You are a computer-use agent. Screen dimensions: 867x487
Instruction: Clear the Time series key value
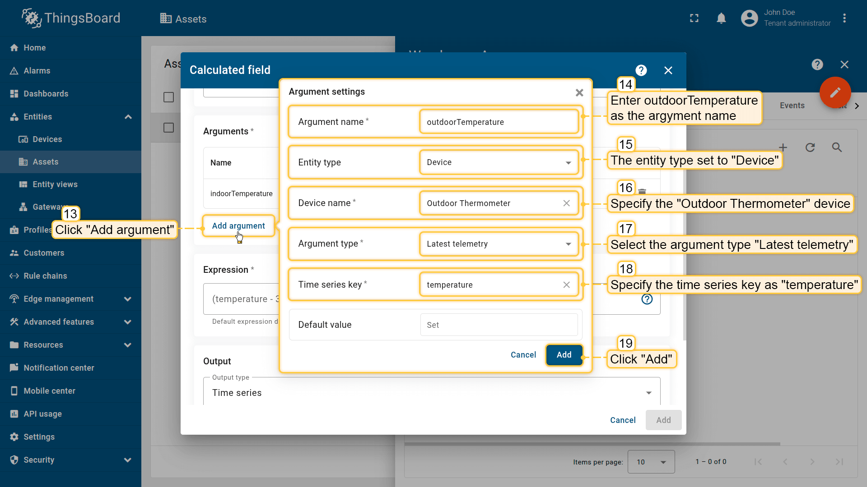pyautogui.click(x=566, y=285)
